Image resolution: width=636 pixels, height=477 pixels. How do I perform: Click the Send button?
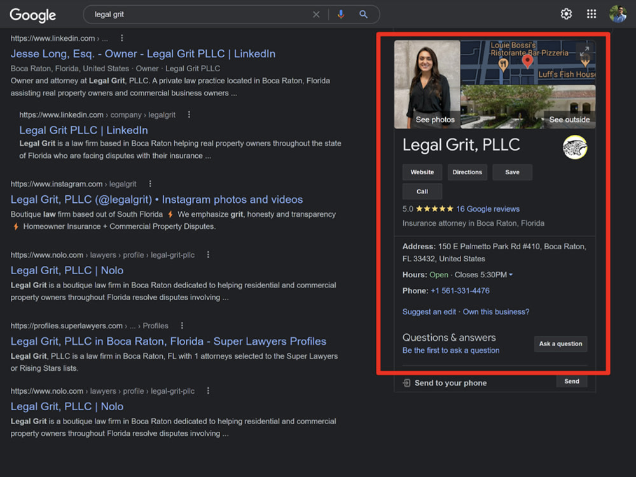572,381
